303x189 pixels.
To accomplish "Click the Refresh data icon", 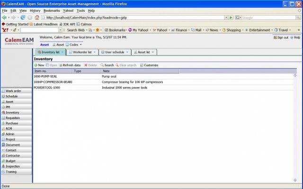I will [x=61, y=65].
